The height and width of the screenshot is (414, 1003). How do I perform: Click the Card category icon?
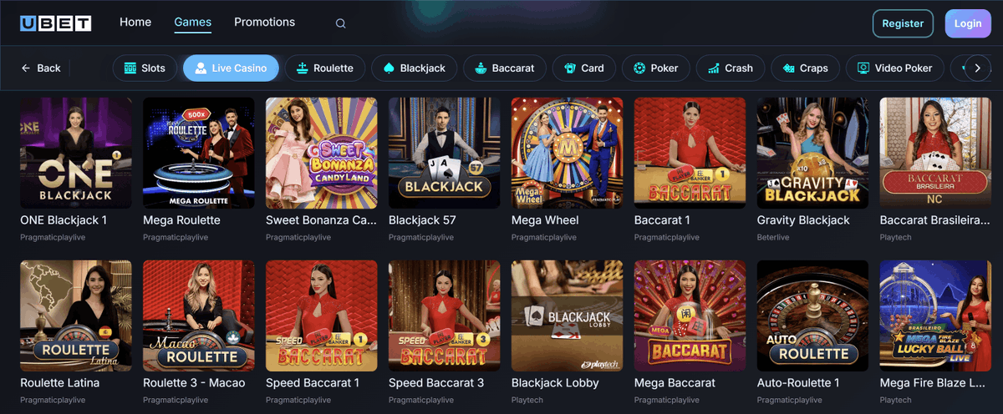click(570, 68)
